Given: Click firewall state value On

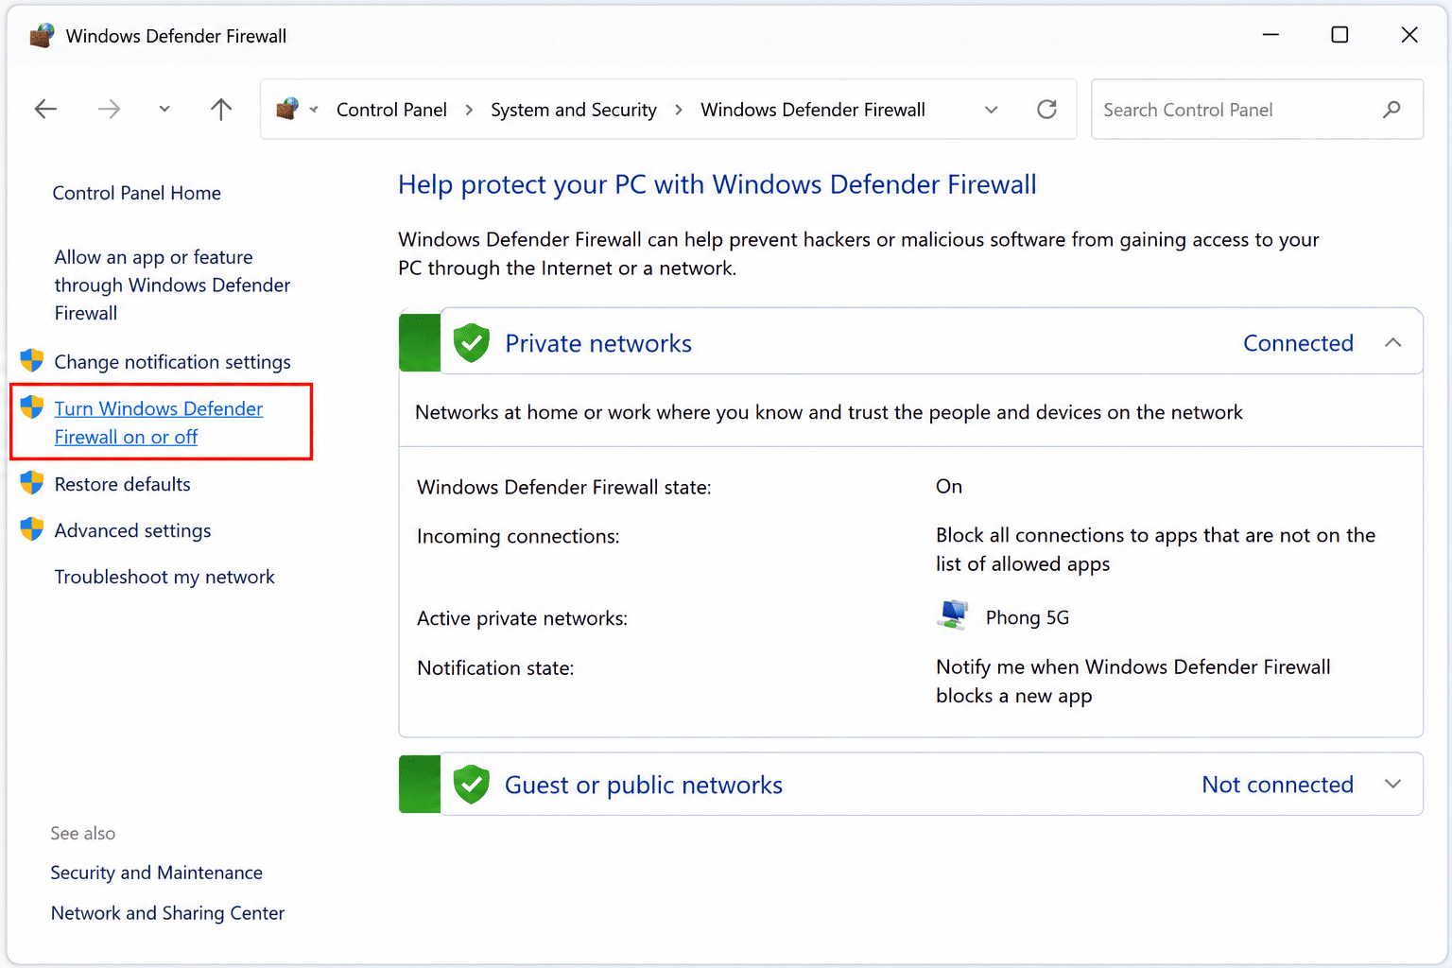Looking at the screenshot, I should (949, 486).
